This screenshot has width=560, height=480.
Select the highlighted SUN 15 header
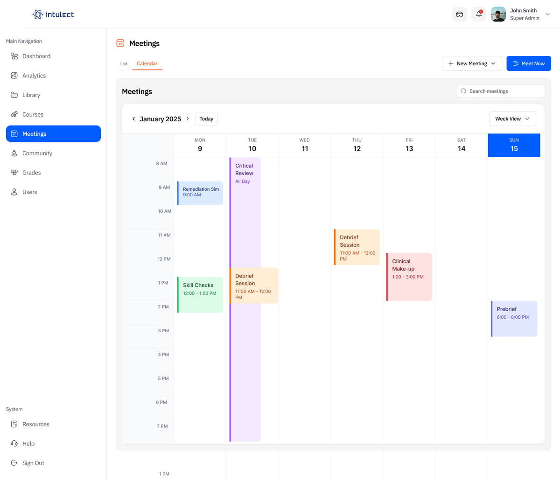point(514,145)
